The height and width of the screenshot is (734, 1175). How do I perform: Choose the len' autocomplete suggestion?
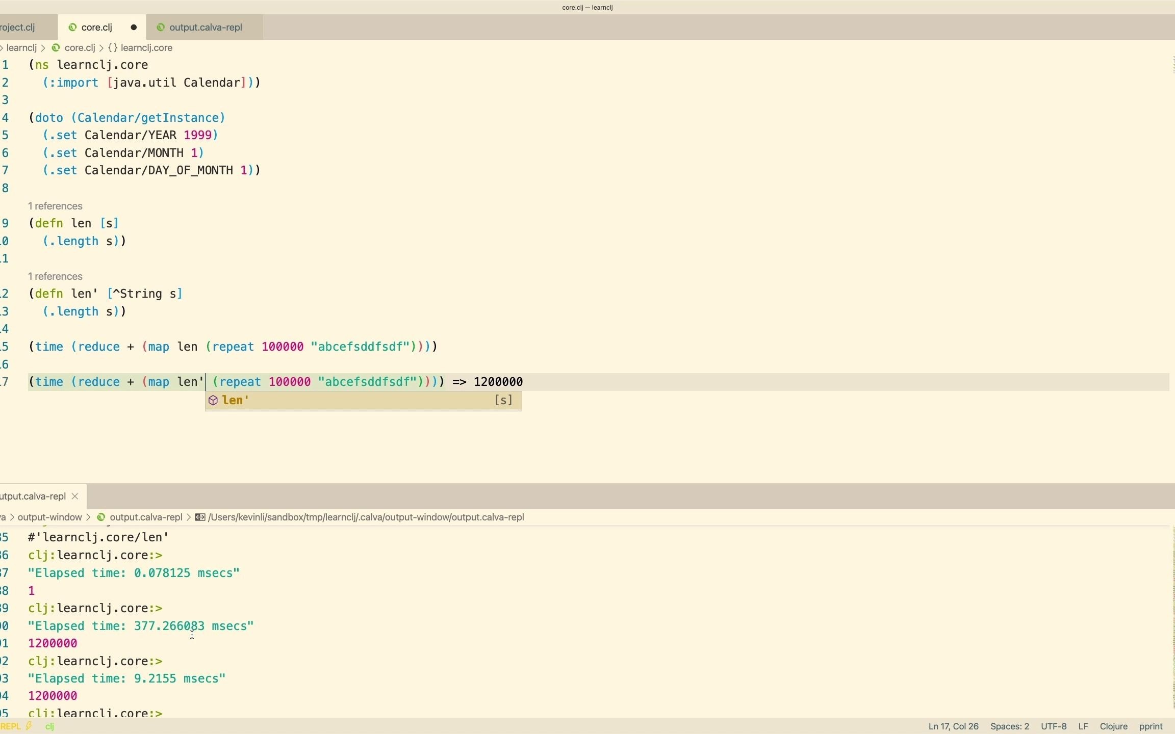pos(363,401)
